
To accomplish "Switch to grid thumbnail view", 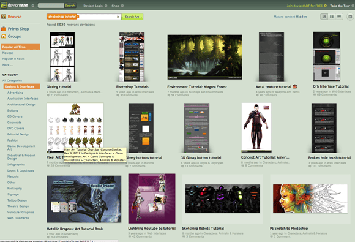I will pyautogui.click(x=332, y=17).
